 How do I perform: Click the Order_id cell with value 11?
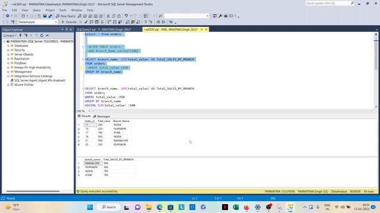(90, 125)
